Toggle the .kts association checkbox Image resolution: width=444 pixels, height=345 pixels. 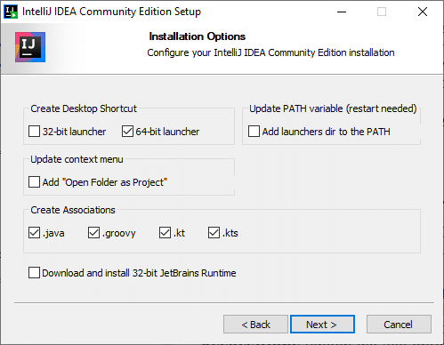pyautogui.click(x=214, y=233)
